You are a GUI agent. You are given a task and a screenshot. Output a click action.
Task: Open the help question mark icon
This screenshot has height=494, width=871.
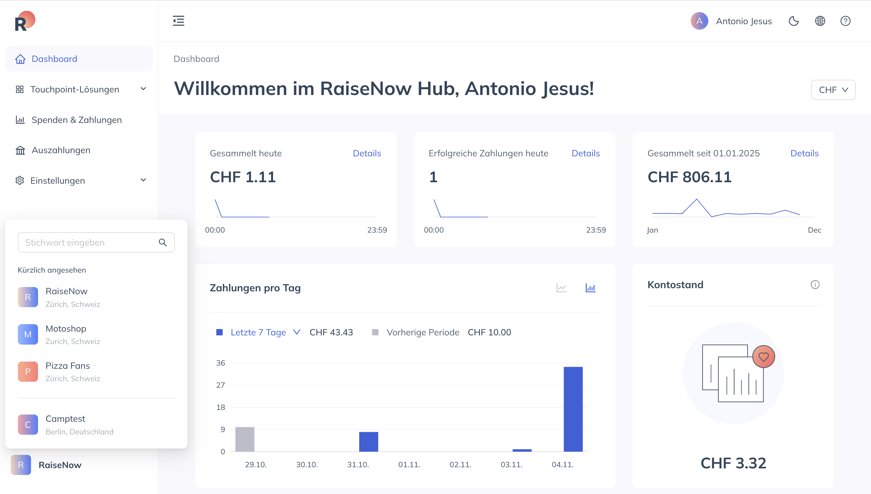pyautogui.click(x=845, y=21)
